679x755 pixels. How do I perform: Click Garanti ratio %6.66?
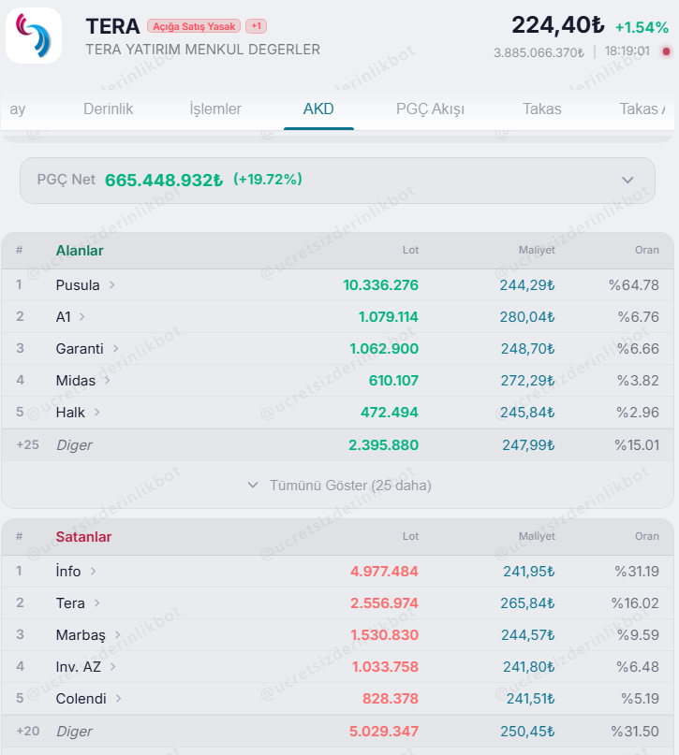pos(638,349)
